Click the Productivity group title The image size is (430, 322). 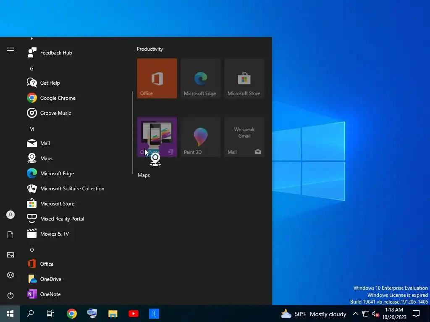tap(150, 49)
